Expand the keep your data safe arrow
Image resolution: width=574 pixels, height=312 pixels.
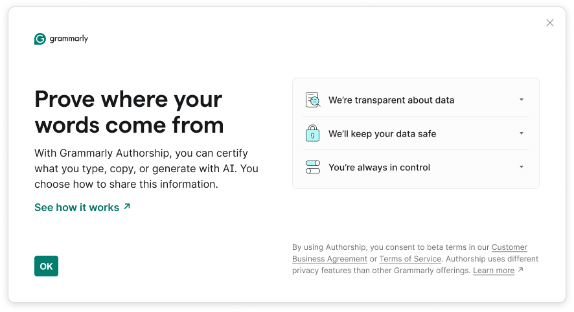click(x=522, y=134)
